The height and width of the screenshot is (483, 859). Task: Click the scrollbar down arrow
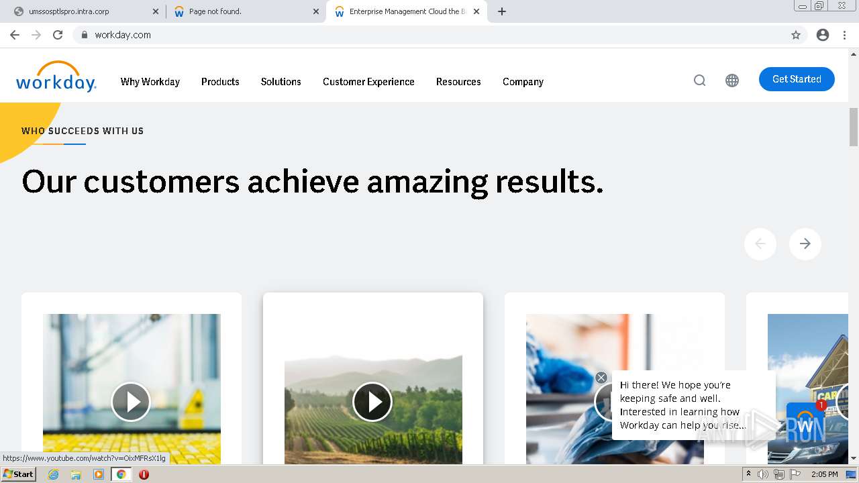[x=854, y=459]
